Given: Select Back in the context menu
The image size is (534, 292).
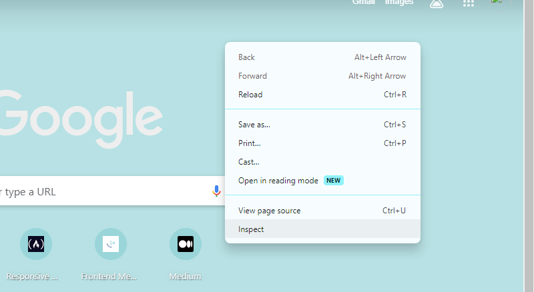Looking at the screenshot, I should [x=322, y=57].
